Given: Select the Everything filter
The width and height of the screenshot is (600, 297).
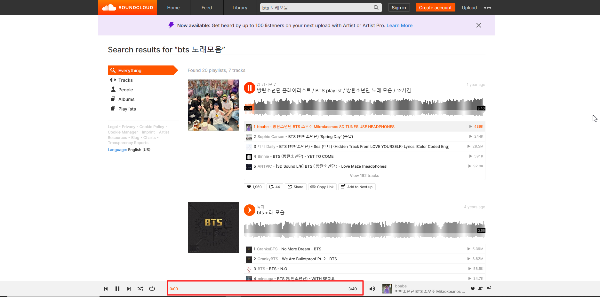Looking at the screenshot, I should click(x=143, y=70).
